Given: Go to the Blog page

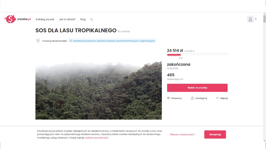Looking at the screenshot, I should (x=83, y=19).
